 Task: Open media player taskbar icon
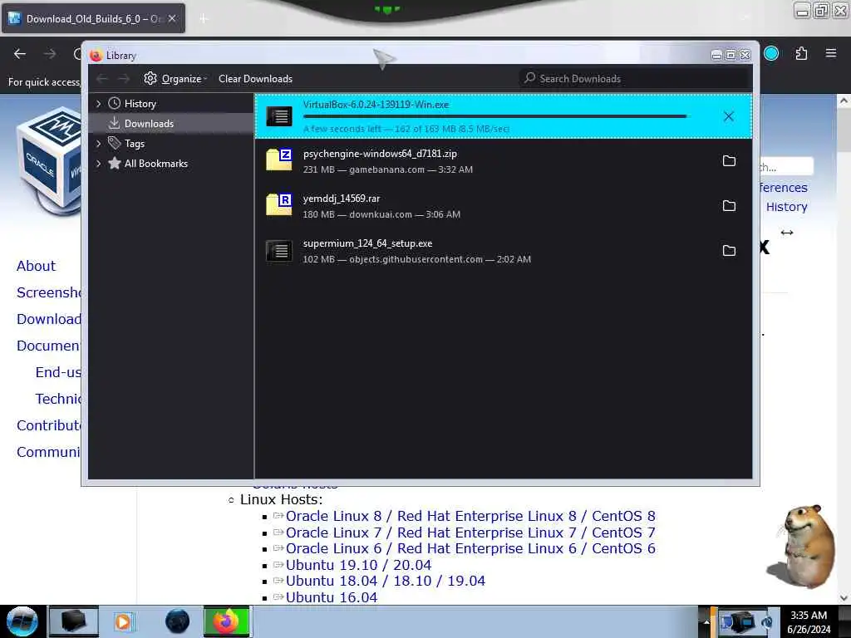[x=123, y=621]
